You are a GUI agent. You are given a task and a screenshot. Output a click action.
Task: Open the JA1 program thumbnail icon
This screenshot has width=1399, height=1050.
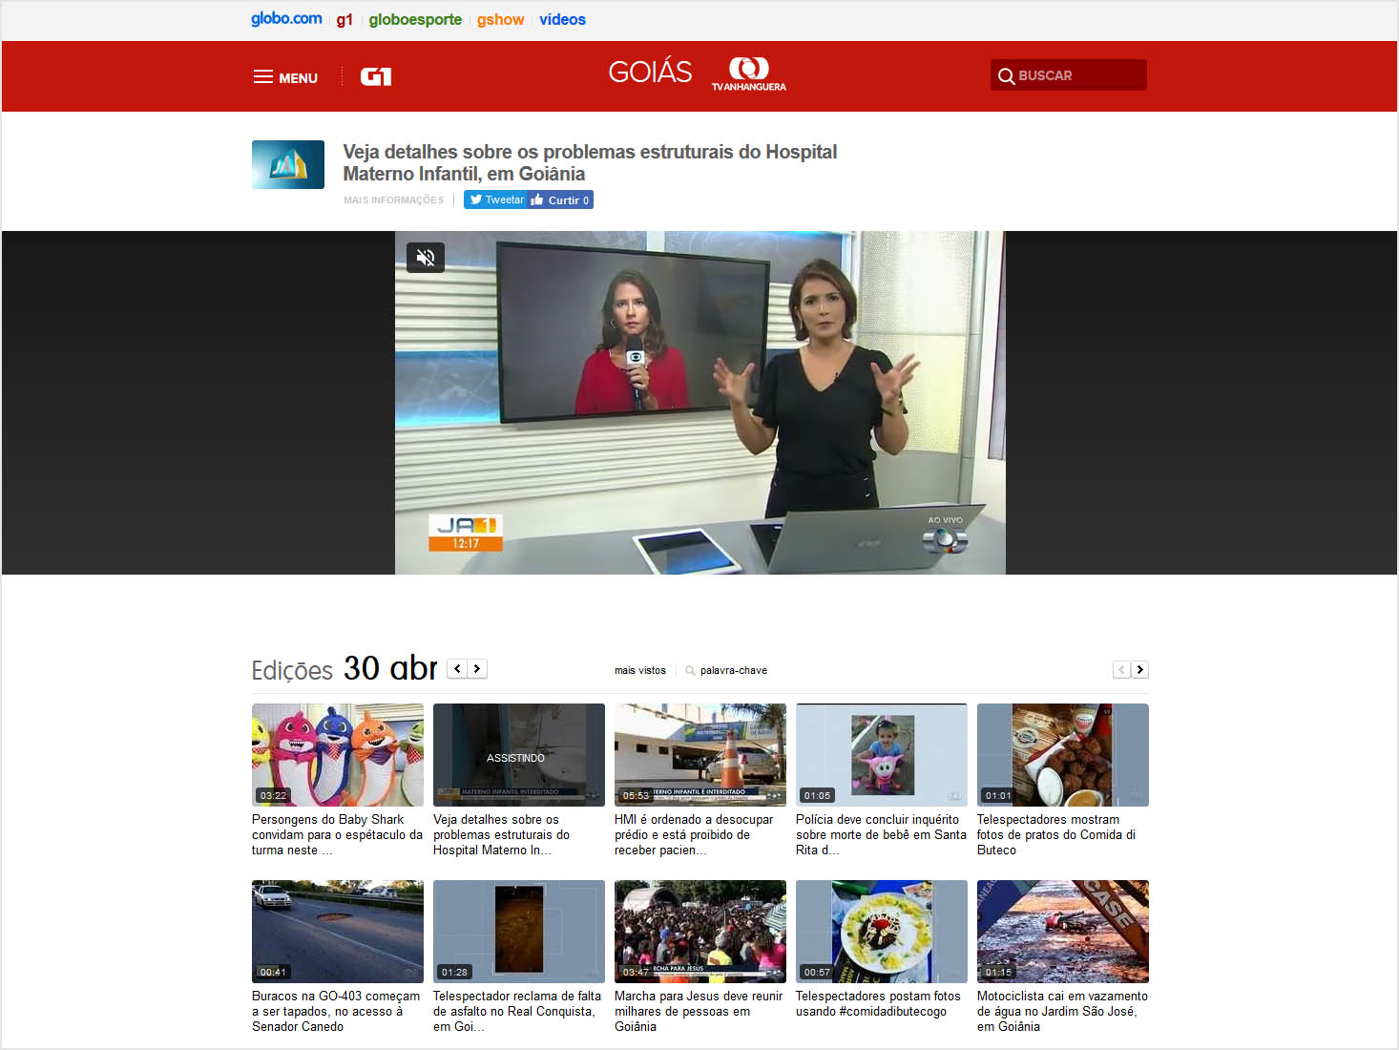288,165
